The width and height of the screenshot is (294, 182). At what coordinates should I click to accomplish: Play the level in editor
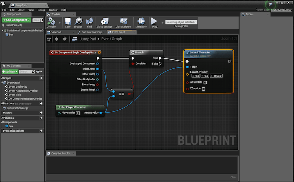point(154,22)
